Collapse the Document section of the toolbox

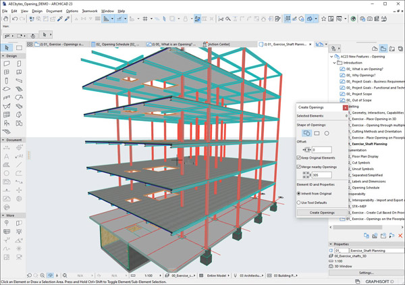(3, 140)
